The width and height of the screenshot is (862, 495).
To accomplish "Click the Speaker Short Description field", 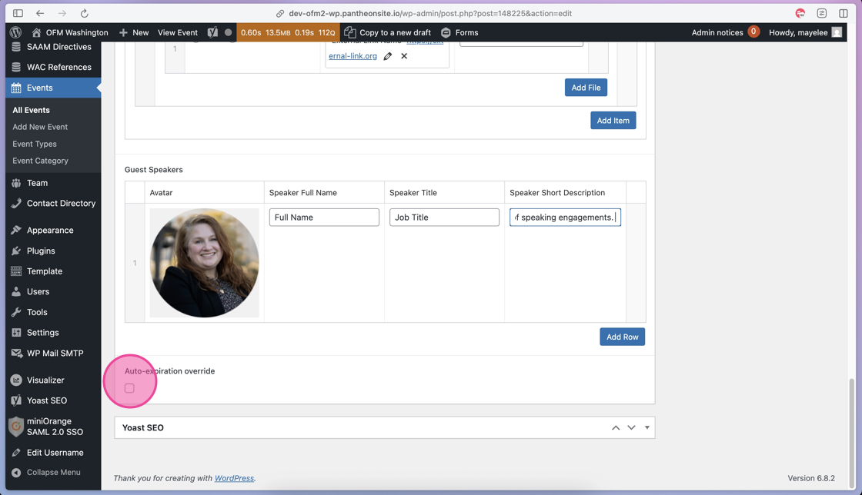I will tap(565, 218).
